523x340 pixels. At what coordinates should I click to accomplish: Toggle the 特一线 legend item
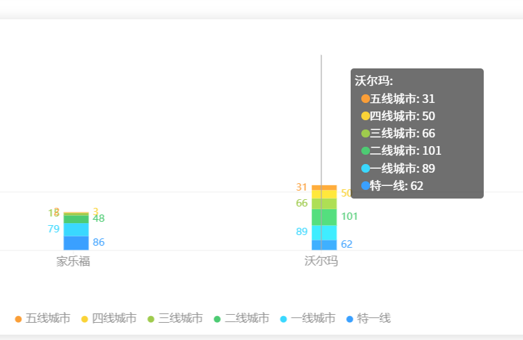(369, 318)
